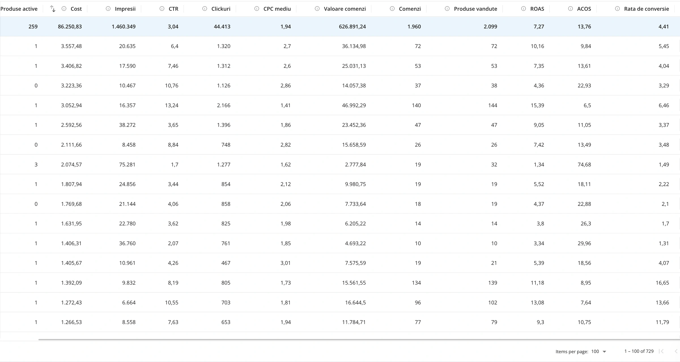Click cost cell 3.406,82
The width and height of the screenshot is (680, 362).
pos(71,66)
